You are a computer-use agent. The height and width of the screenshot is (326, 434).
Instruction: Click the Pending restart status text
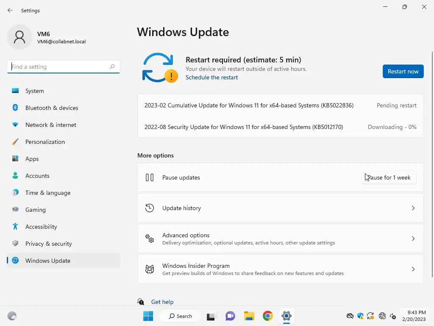click(x=396, y=105)
